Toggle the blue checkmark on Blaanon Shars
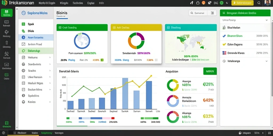Screen dimensions: 273x136 point(224,36)
